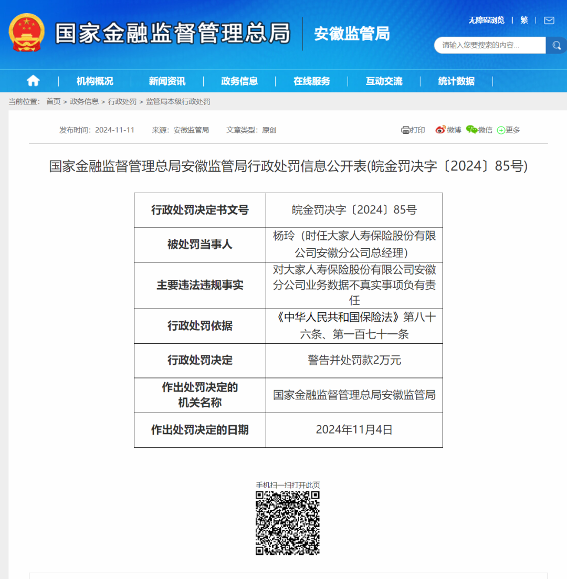Go to 首页 in breadcrumb
The height and width of the screenshot is (579, 567).
click(53, 101)
